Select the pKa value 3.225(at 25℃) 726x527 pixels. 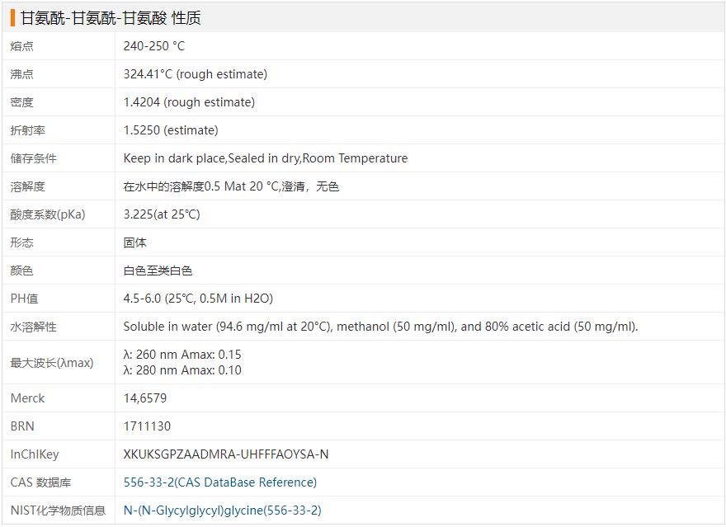click(162, 214)
